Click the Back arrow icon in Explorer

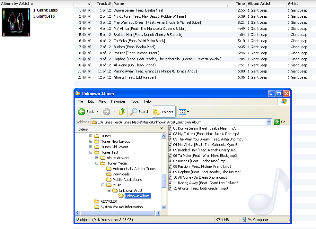click(82, 112)
